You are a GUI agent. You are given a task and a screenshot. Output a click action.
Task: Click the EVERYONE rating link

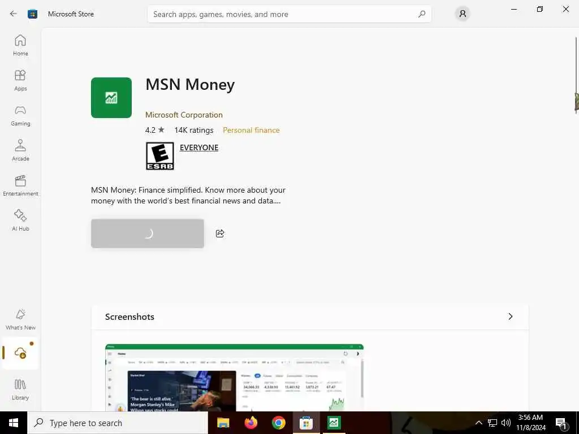(x=199, y=147)
